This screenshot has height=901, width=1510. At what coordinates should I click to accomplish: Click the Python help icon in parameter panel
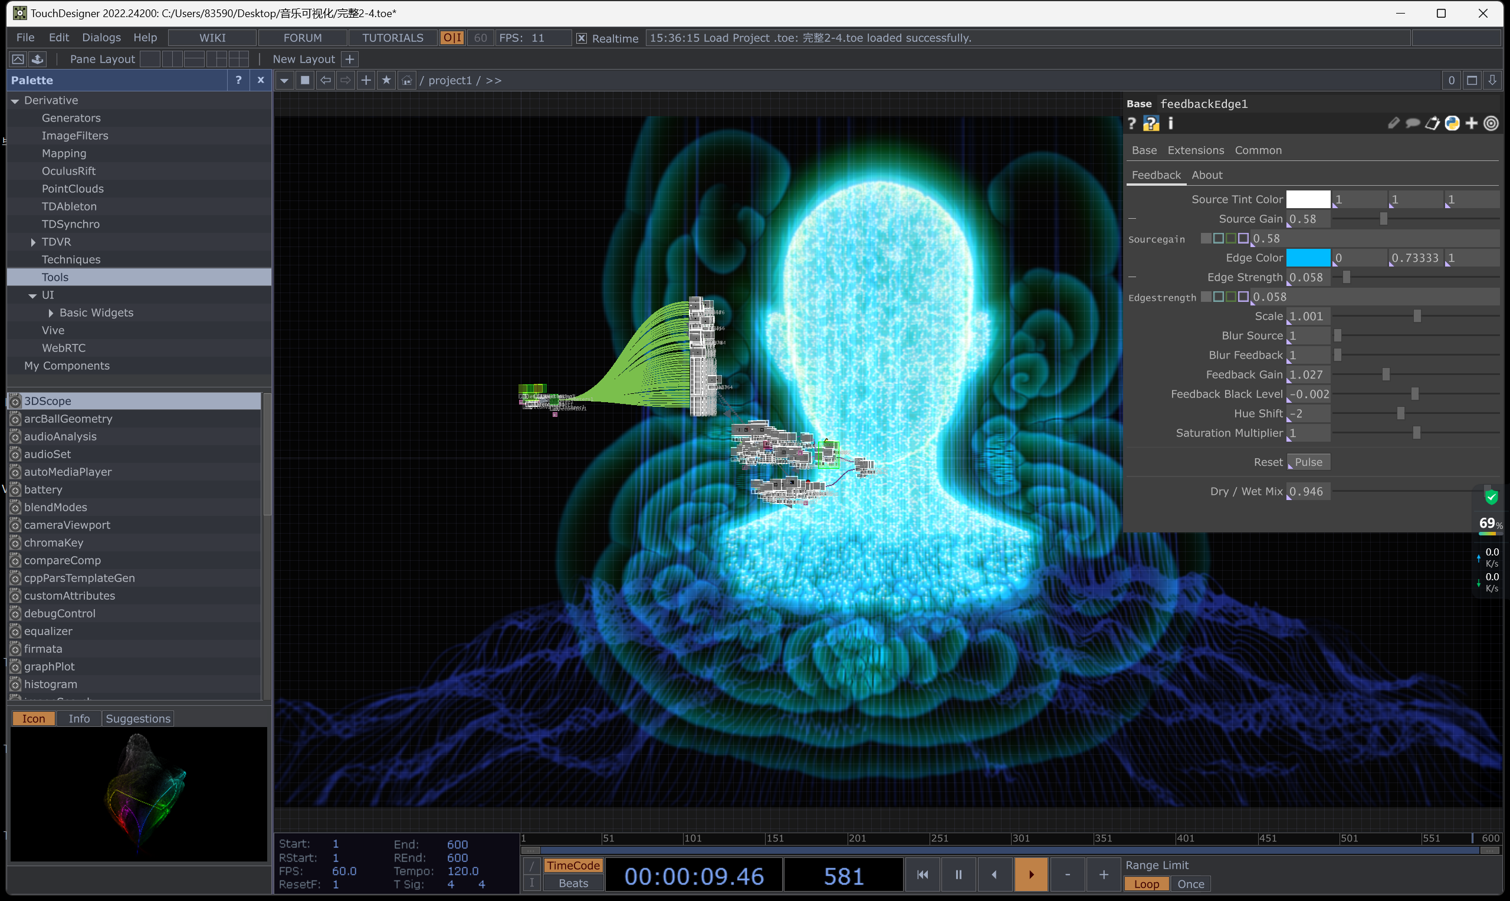tap(1151, 124)
